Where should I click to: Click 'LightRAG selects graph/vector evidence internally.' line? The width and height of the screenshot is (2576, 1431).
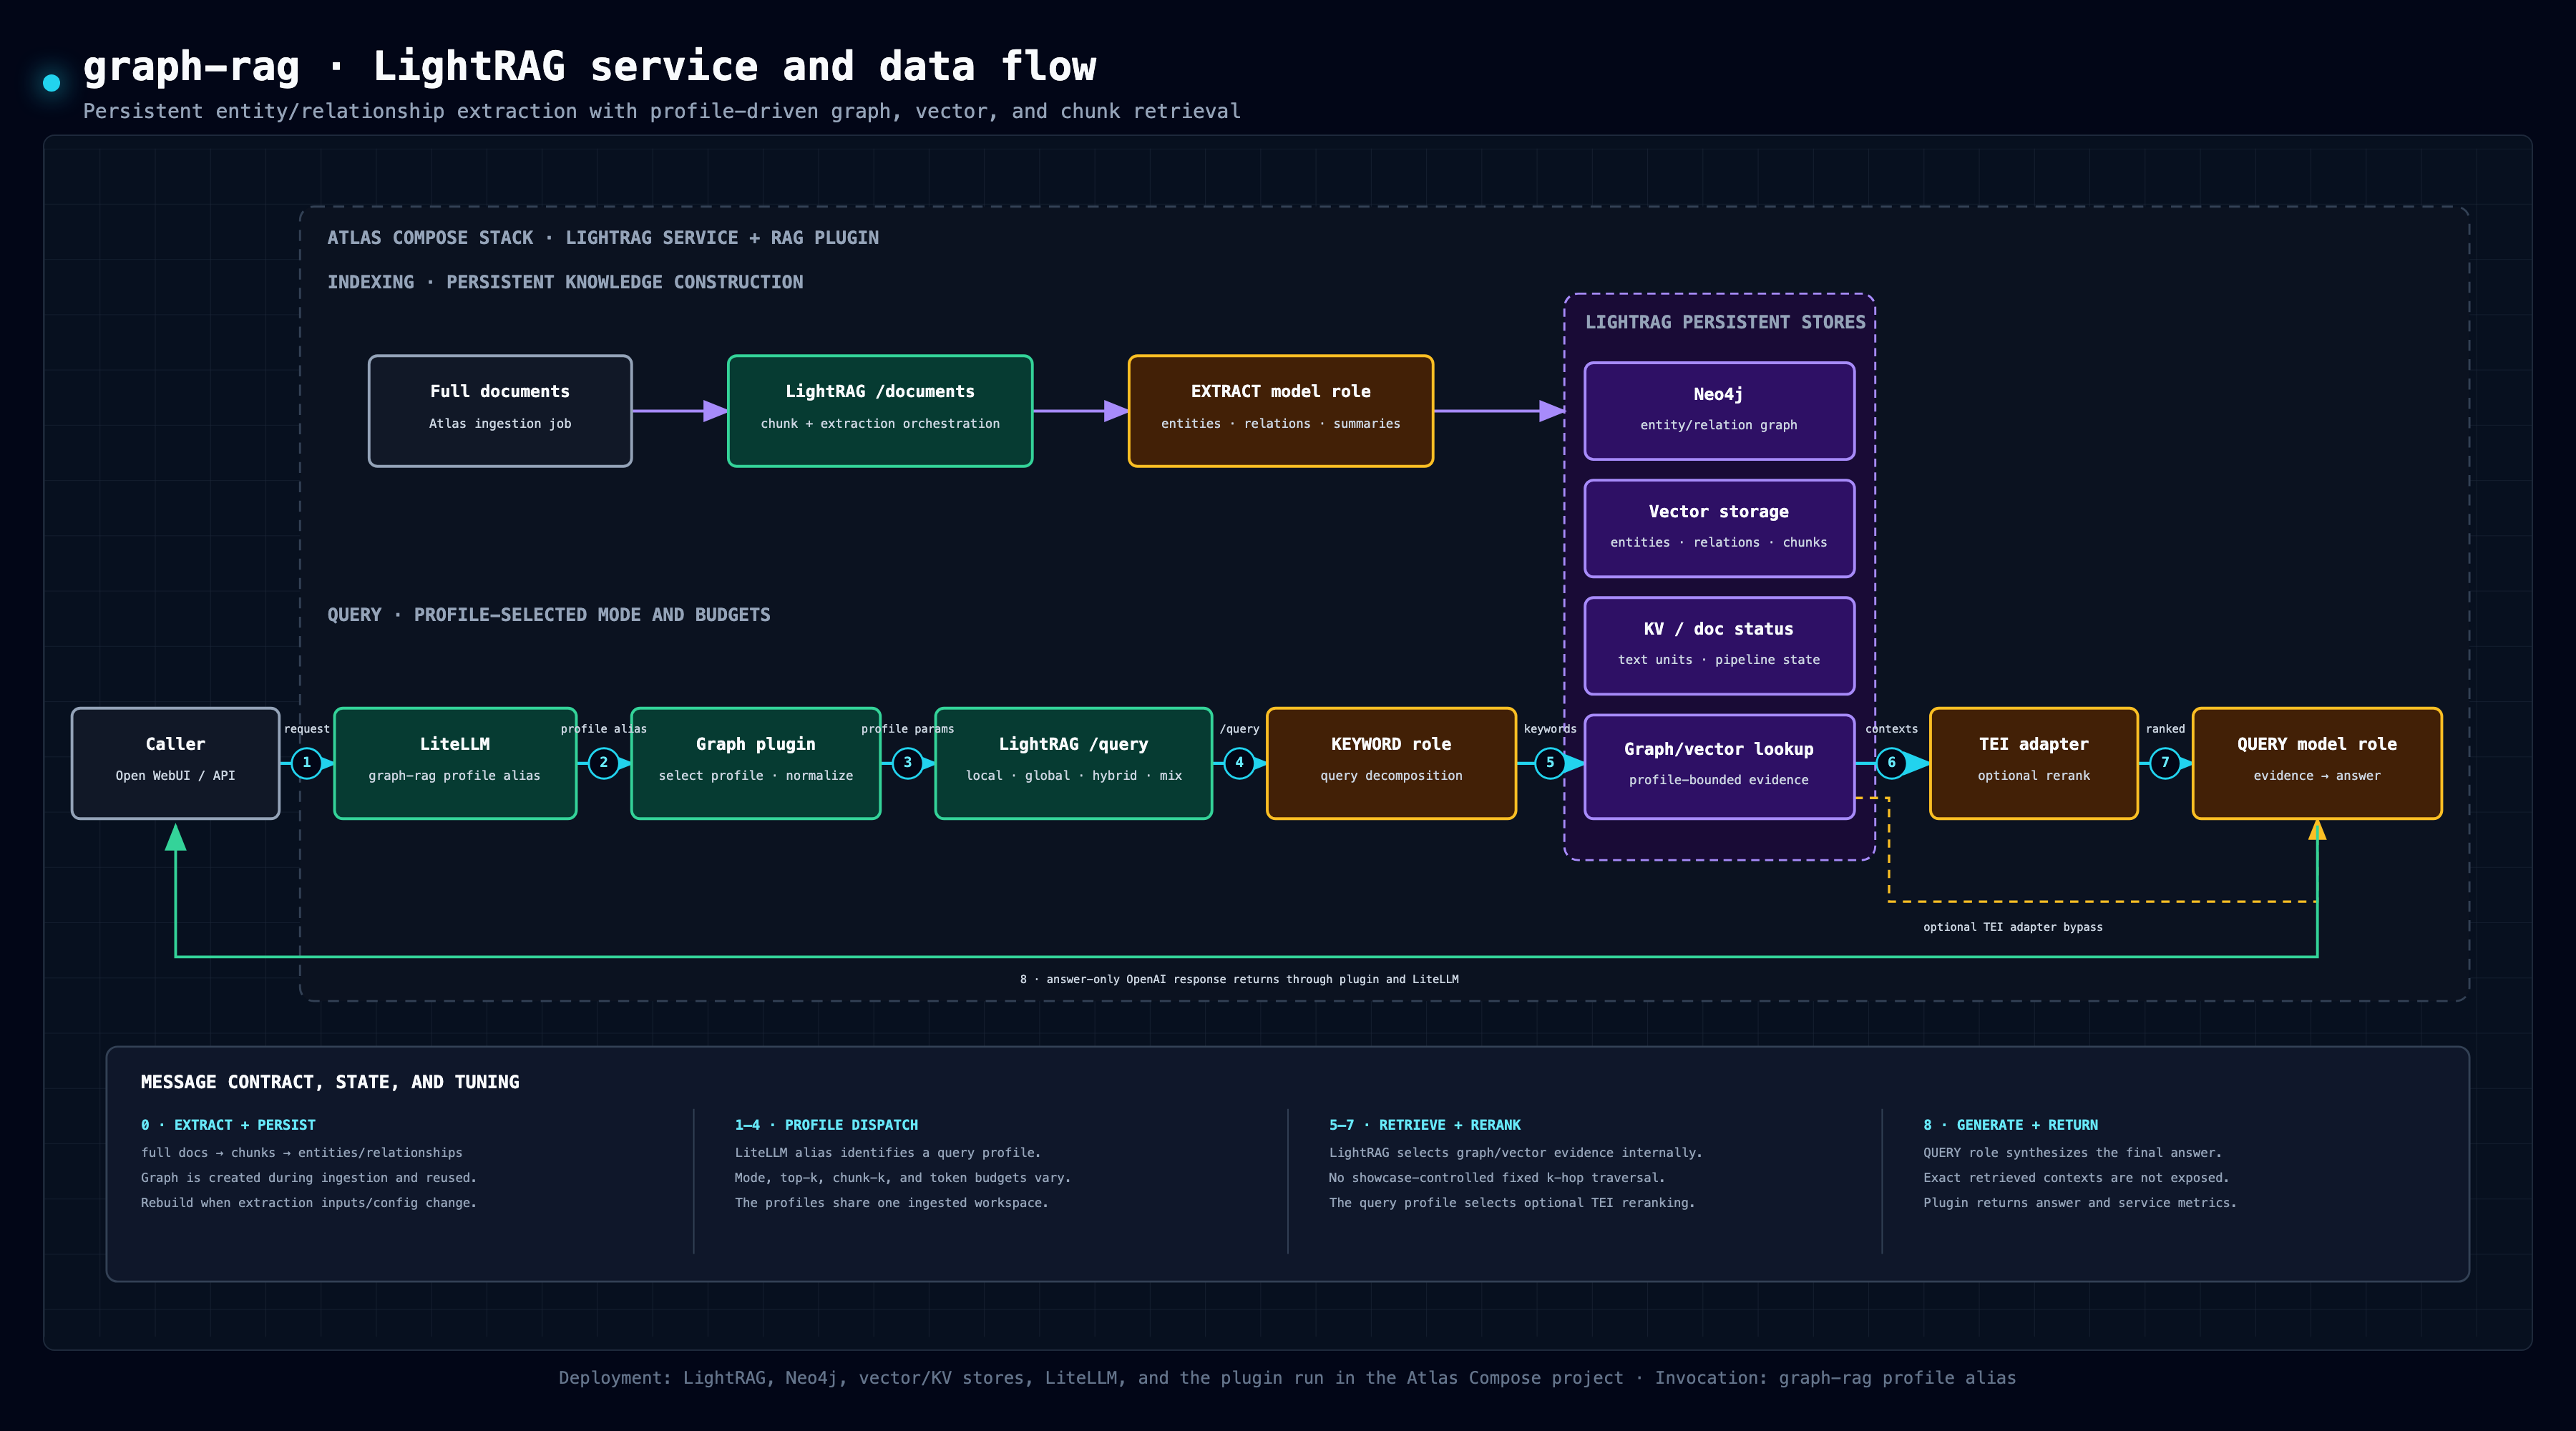[1516, 1153]
